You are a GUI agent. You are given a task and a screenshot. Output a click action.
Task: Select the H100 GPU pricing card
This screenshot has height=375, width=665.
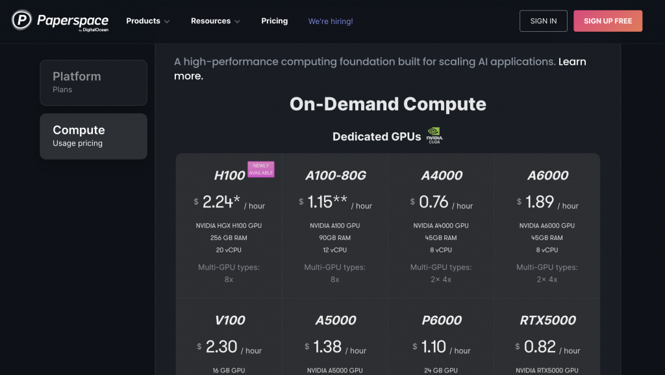point(229,226)
